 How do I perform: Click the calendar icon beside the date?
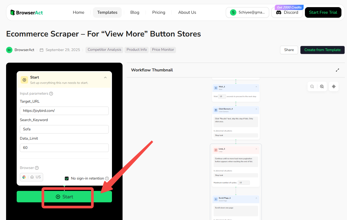[42, 50]
